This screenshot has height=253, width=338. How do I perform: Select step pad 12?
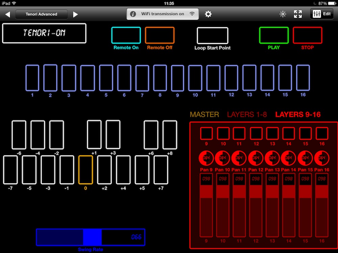(x=231, y=78)
